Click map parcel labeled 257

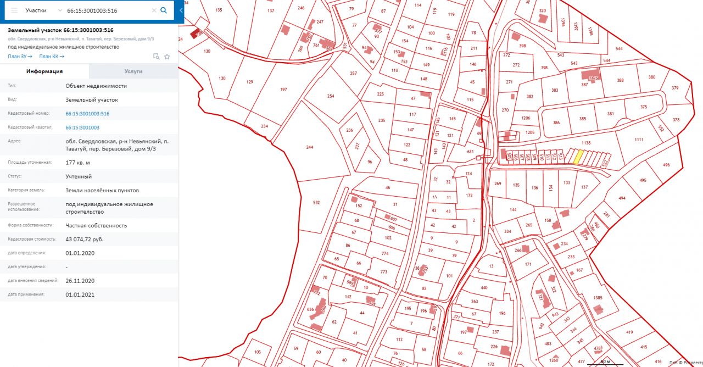click(x=353, y=74)
